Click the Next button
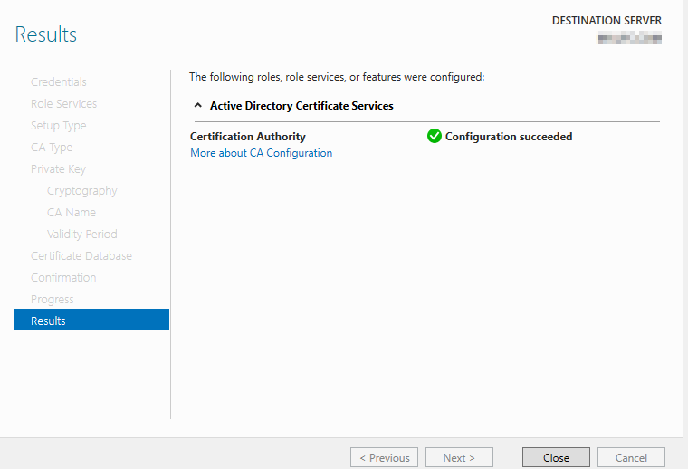Image resolution: width=688 pixels, height=469 pixels. 459,458
